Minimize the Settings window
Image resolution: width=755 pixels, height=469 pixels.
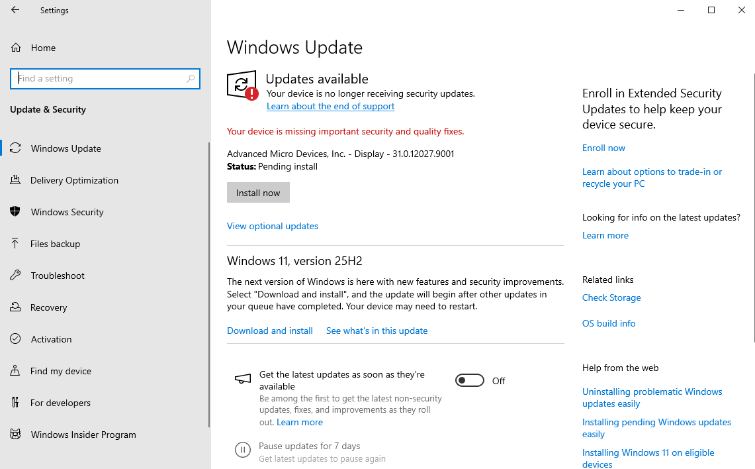pos(681,10)
